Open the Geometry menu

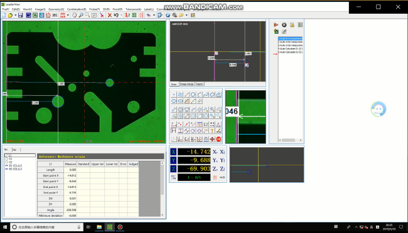[x=56, y=9]
